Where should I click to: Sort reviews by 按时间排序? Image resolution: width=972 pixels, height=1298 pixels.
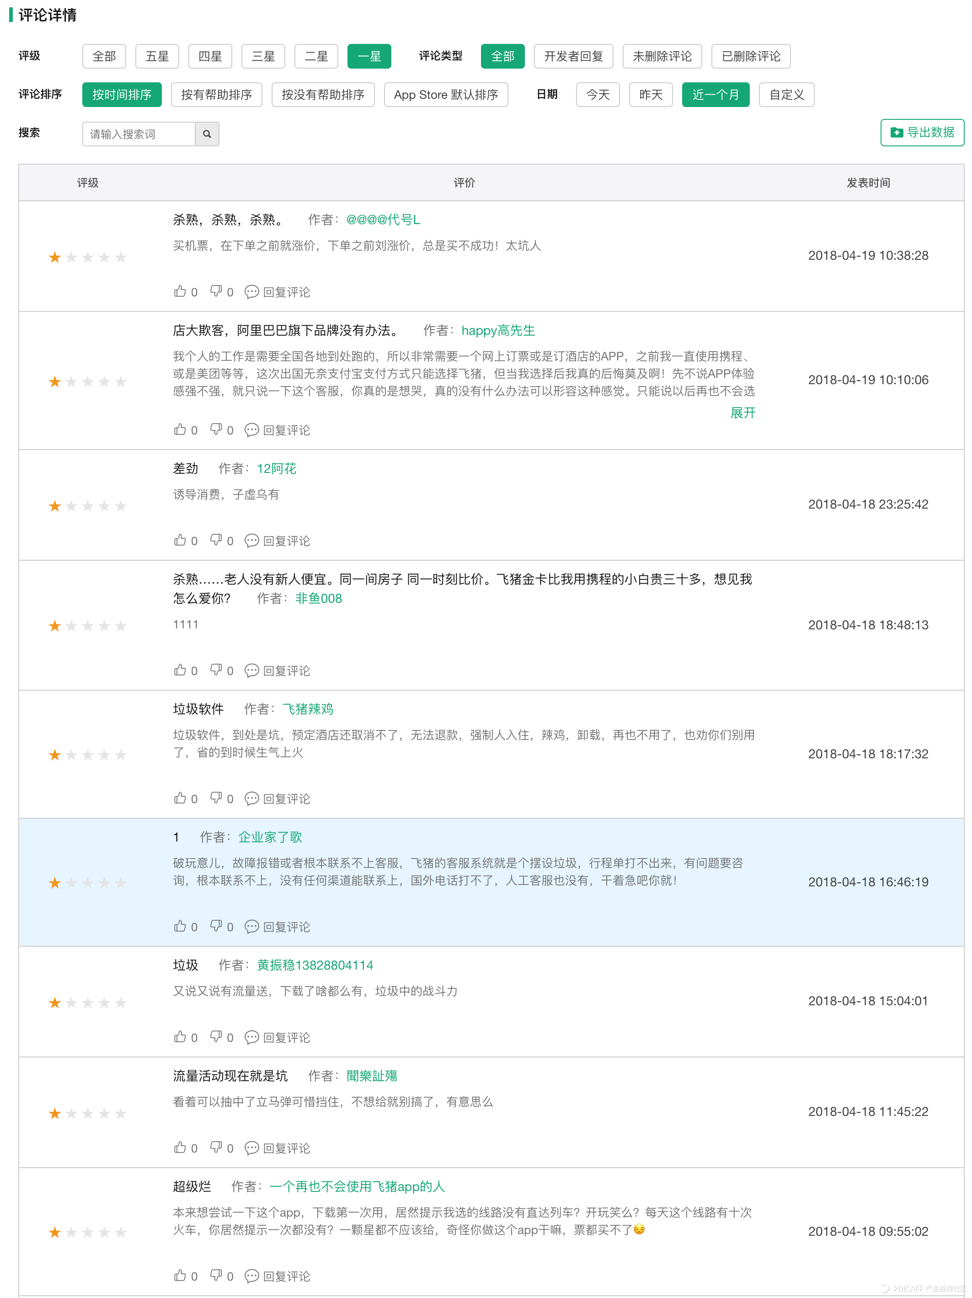122,95
